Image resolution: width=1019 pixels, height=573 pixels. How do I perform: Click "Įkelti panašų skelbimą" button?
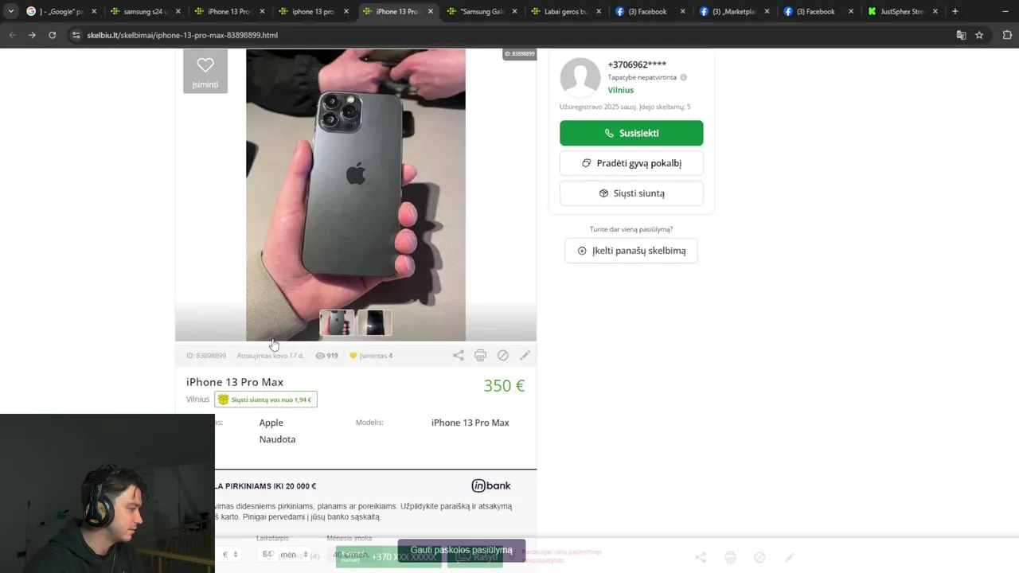coord(631,251)
